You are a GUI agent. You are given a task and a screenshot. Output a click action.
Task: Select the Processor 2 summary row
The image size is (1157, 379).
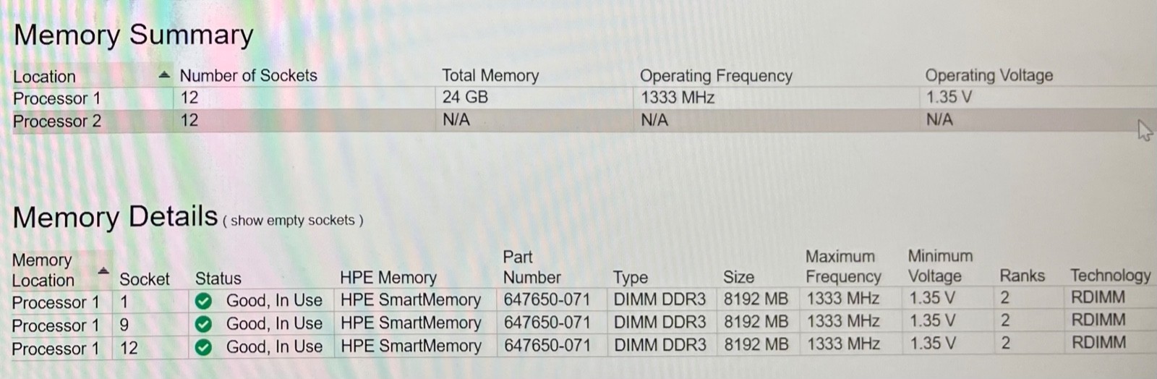click(578, 120)
